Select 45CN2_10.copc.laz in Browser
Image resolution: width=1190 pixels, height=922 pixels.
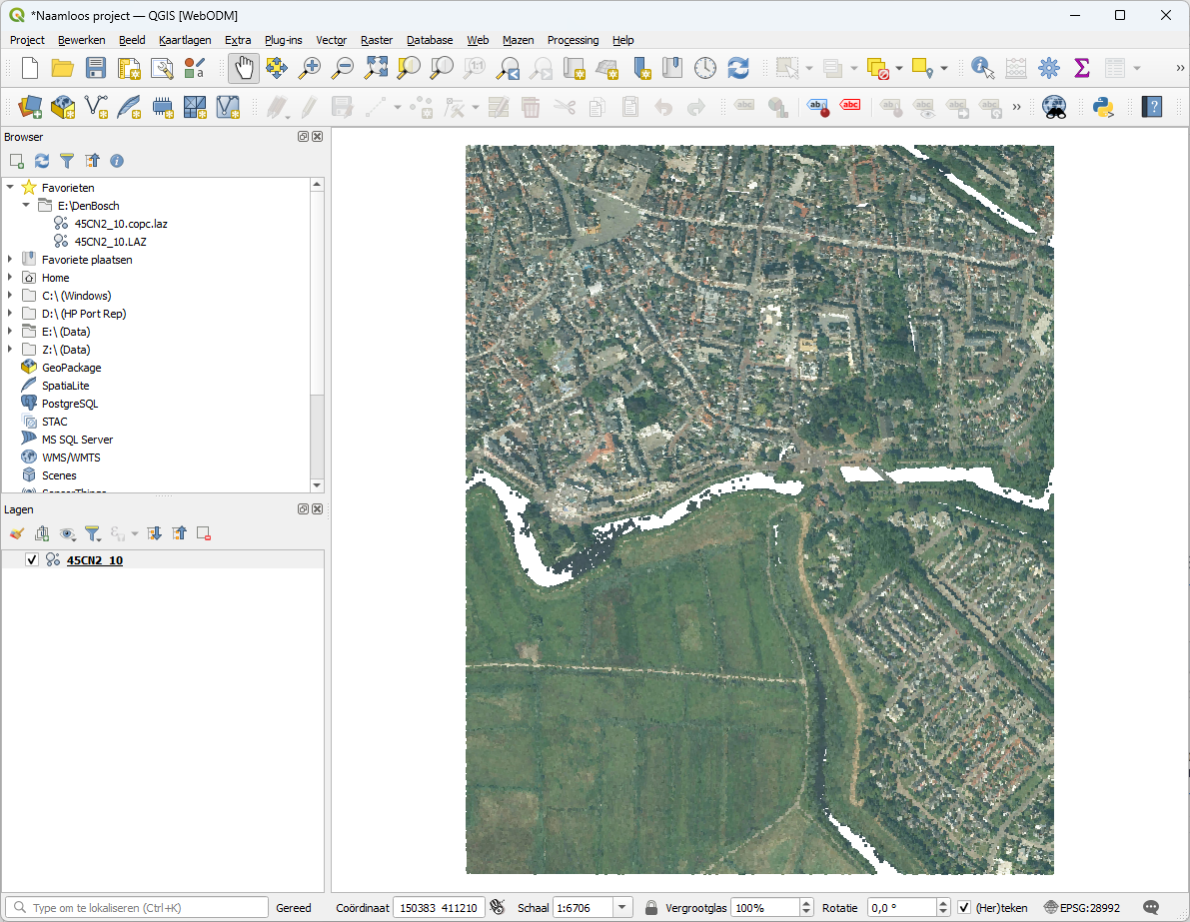click(x=121, y=224)
